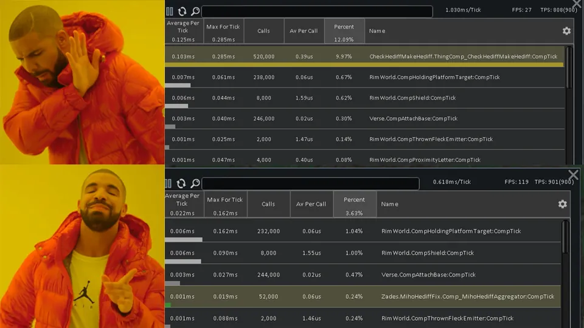
Task: Click the lower table's vertical scrollbar
Action: pyautogui.click(x=566, y=255)
